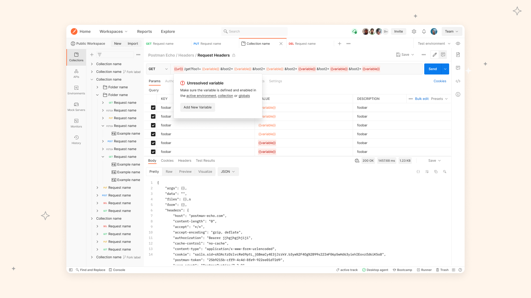Switch to the Params tab
The image size is (531, 298).
pos(155,81)
